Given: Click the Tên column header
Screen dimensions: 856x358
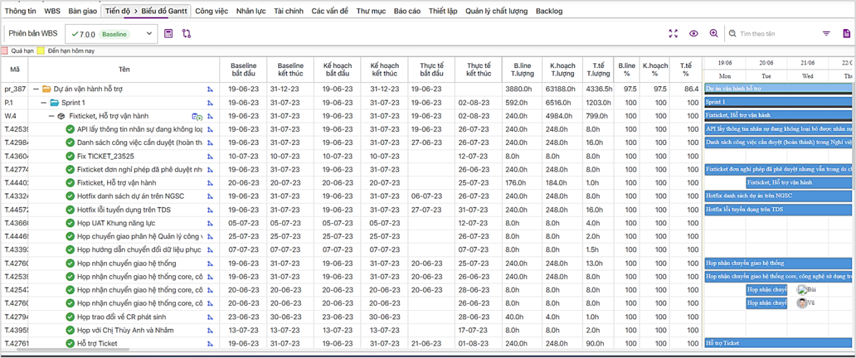Looking at the screenshot, I should click(124, 69).
